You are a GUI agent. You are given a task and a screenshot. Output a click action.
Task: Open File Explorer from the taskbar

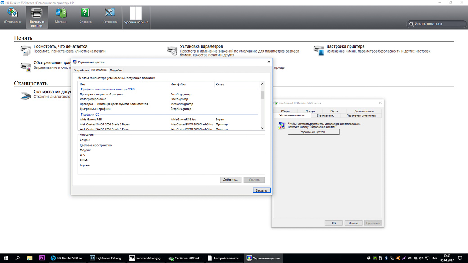pos(30,258)
